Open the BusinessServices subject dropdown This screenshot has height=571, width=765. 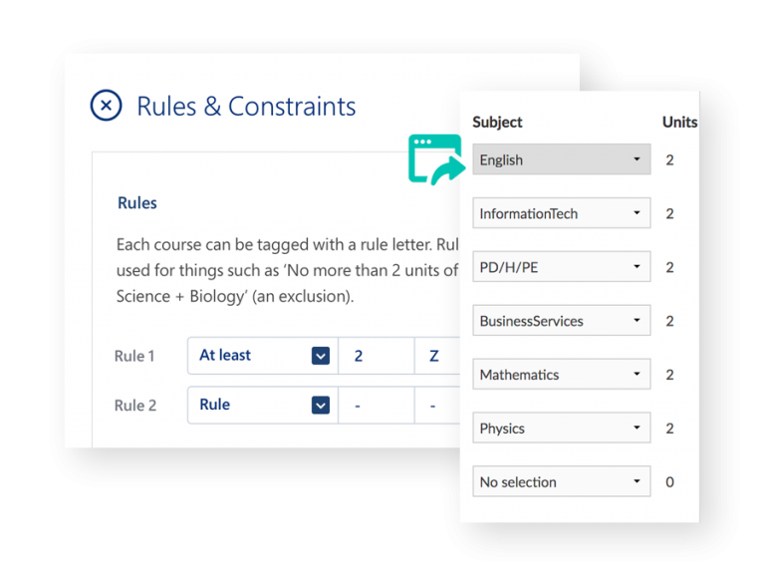point(561,321)
